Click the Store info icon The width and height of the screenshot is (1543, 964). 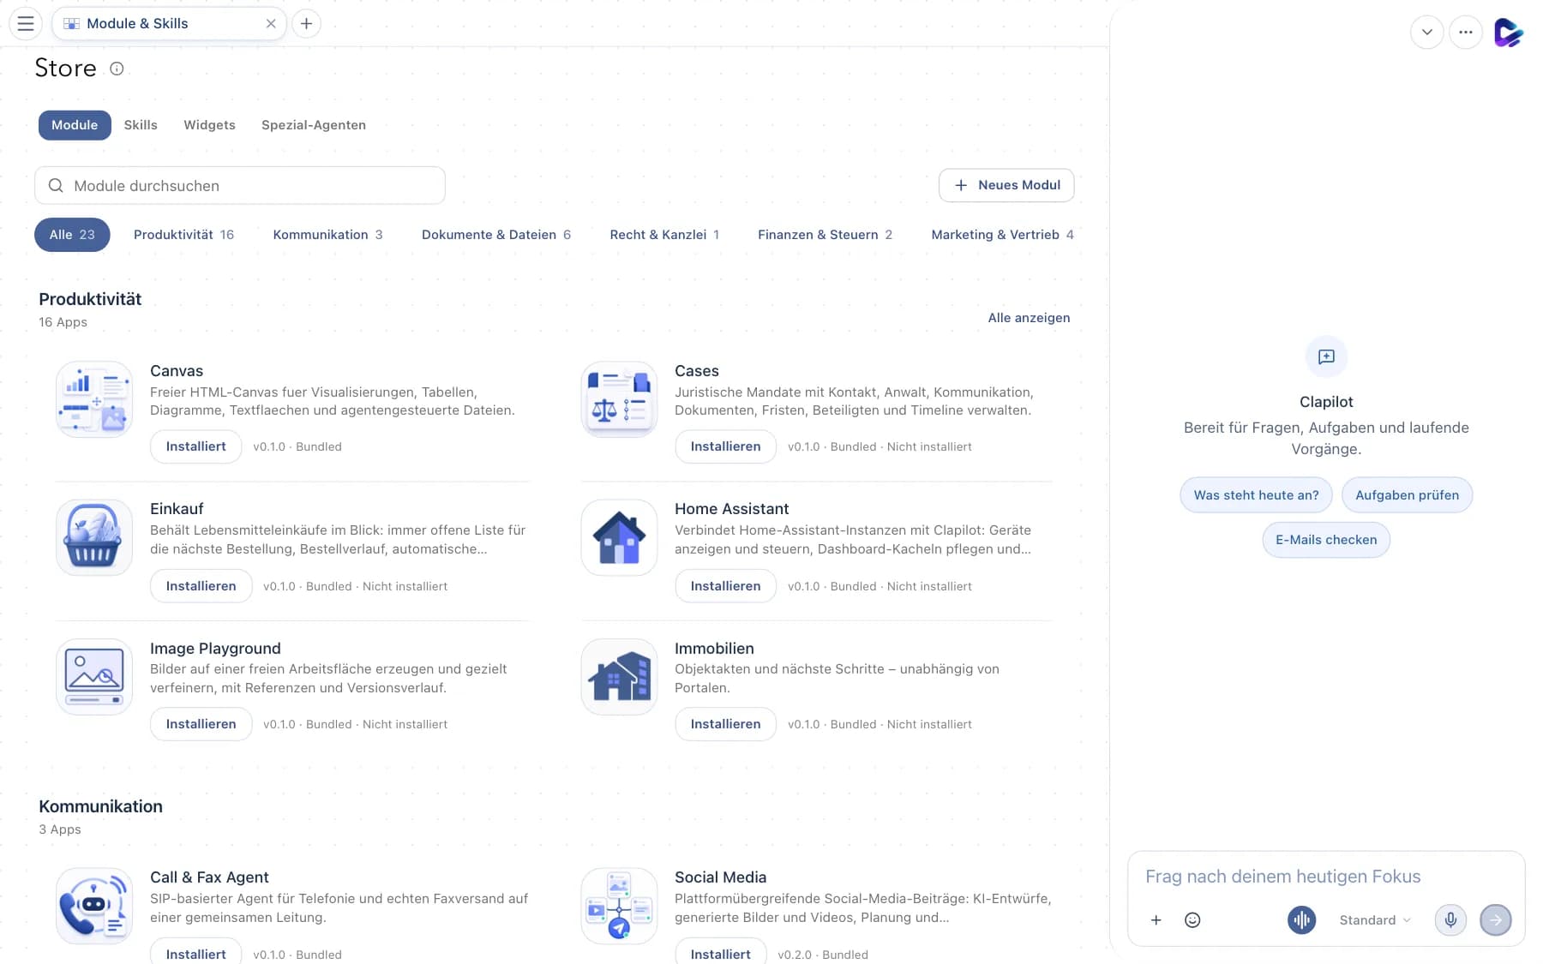(117, 69)
